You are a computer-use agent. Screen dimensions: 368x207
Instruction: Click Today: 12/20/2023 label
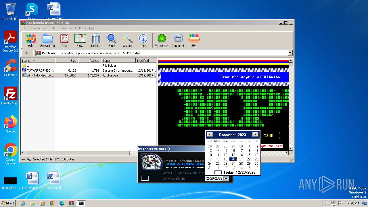point(239,172)
